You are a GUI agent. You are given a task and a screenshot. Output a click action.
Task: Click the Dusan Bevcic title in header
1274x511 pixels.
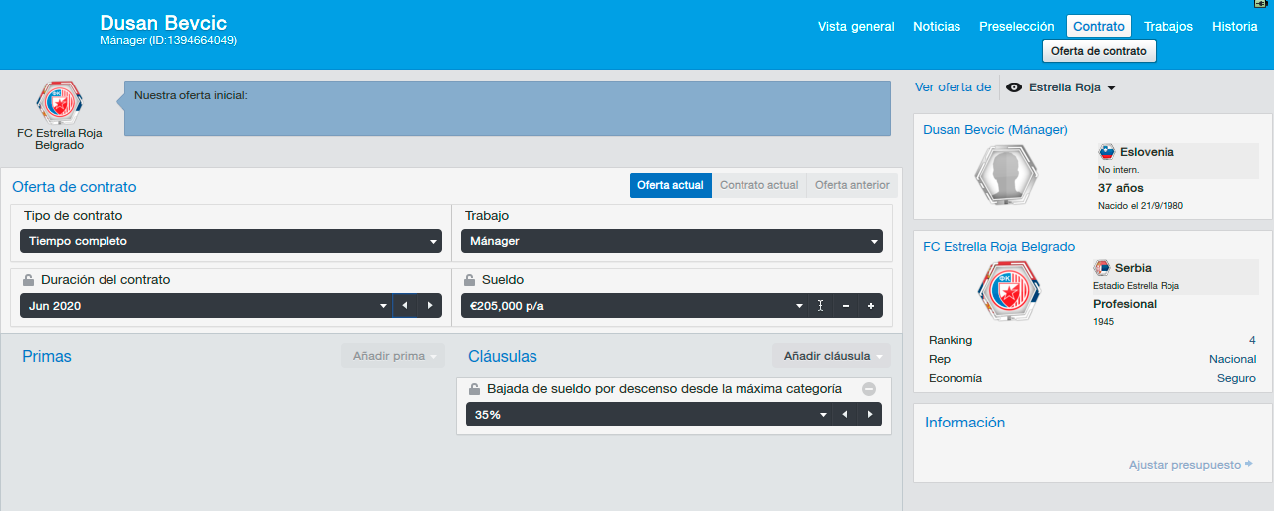point(163,22)
